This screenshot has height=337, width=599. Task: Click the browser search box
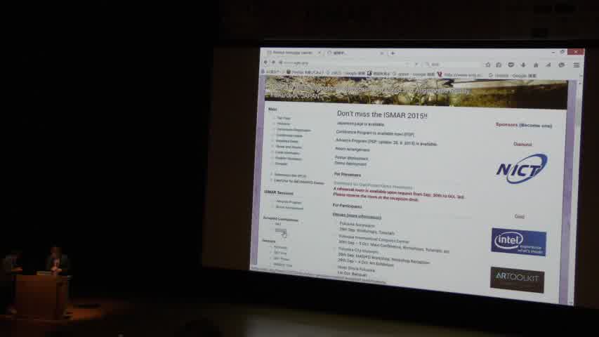[452, 64]
